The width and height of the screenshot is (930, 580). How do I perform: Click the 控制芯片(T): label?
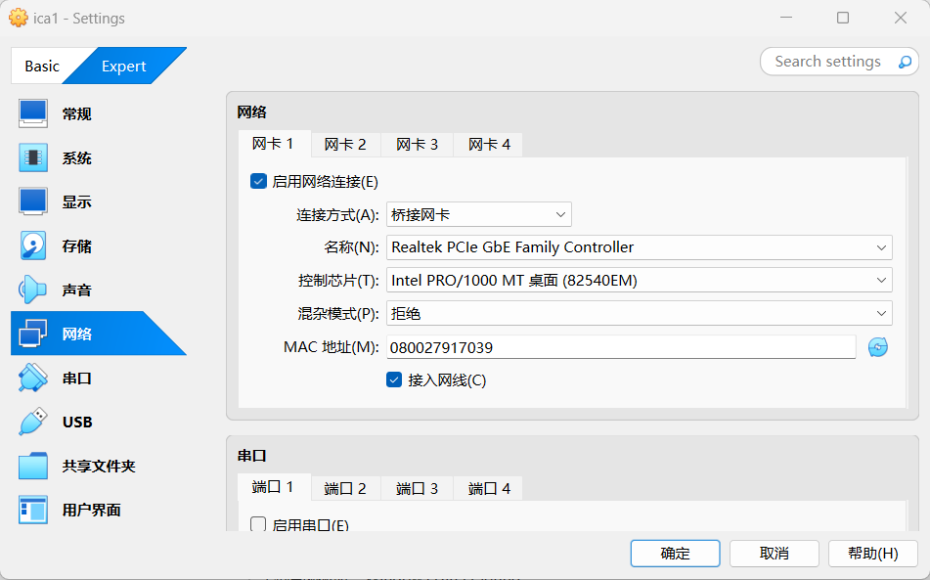(x=338, y=280)
